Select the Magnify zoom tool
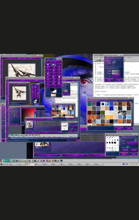This screenshot has width=139, height=220. [x=54, y=71]
